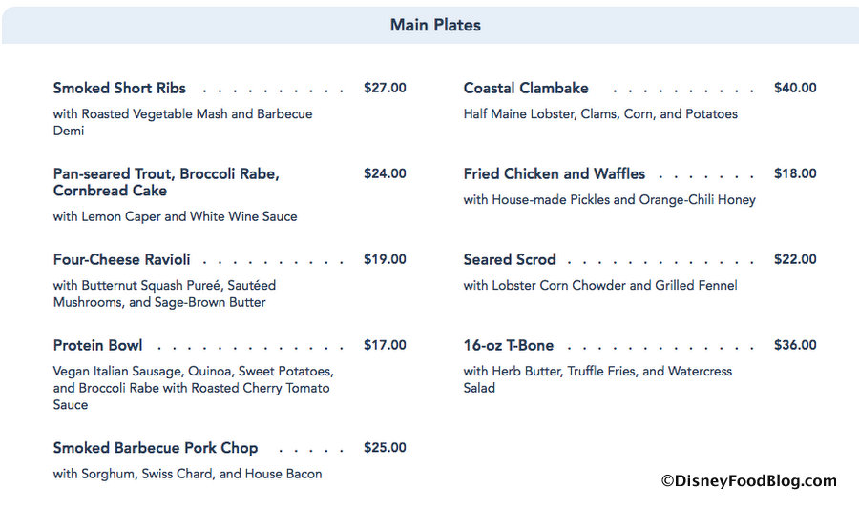This screenshot has width=859, height=507.
Task: Select the Smoked Barbecue Pork Chop item
Action: click(x=156, y=448)
